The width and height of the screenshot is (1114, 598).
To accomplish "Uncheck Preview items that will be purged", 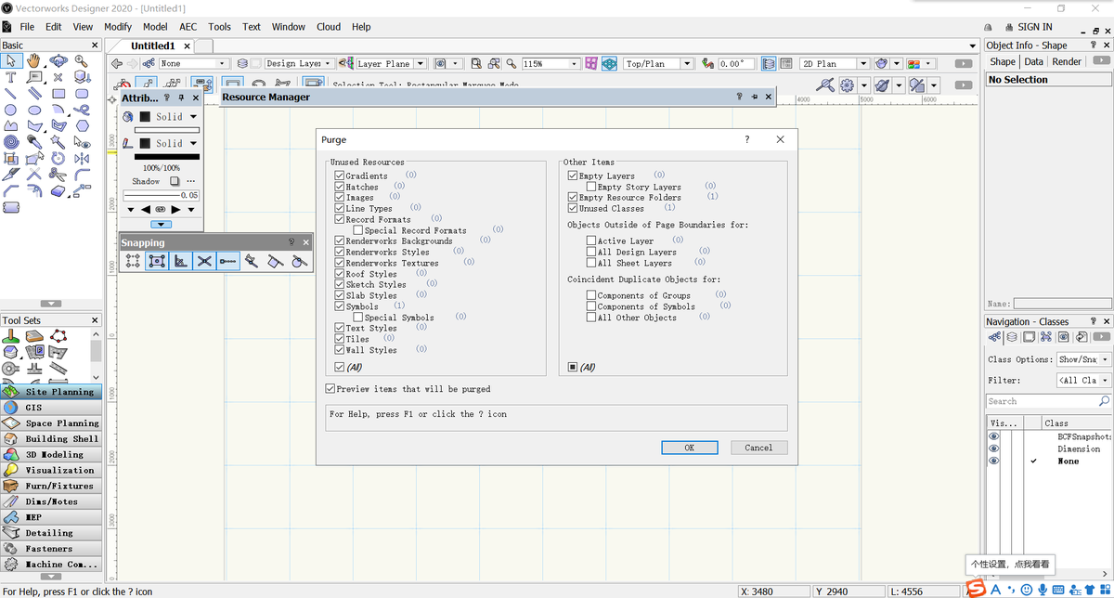I will click(330, 388).
